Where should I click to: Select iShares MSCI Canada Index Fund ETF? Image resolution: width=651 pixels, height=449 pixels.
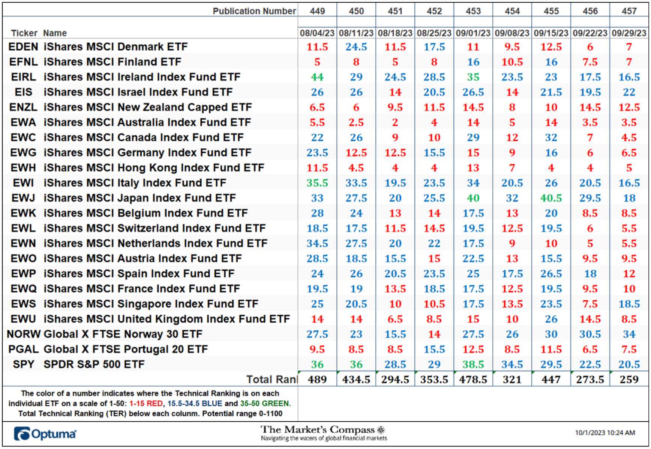click(x=144, y=137)
